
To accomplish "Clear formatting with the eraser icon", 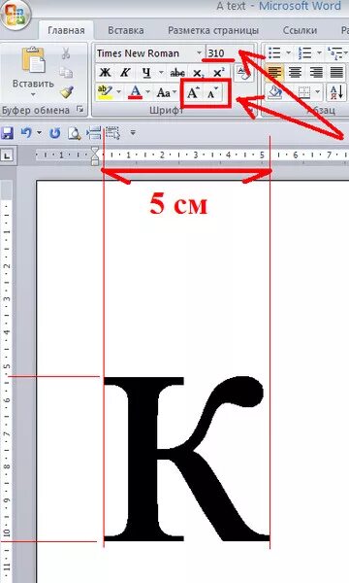I will pos(244,73).
